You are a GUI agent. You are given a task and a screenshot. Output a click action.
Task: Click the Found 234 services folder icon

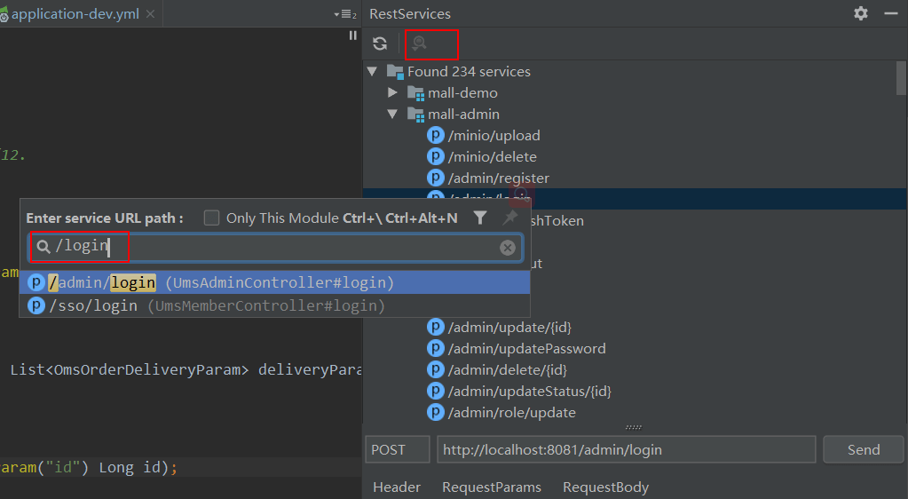coord(395,72)
